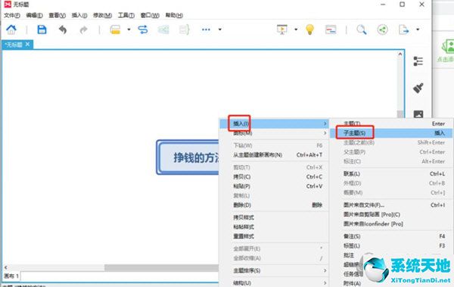Screen dimensions: 454x287
Task: Click the green share icon
Action: pyautogui.click(x=382, y=30)
